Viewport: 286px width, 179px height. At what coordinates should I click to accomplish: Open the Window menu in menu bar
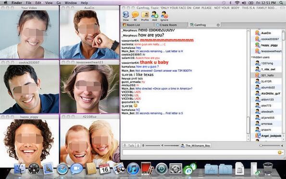point(71,3)
